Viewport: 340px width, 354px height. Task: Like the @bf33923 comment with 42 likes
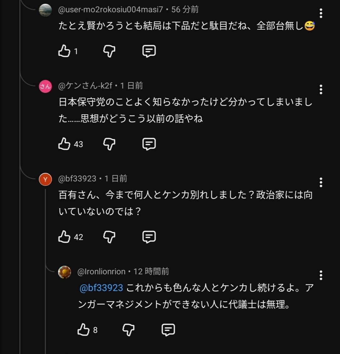point(64,237)
